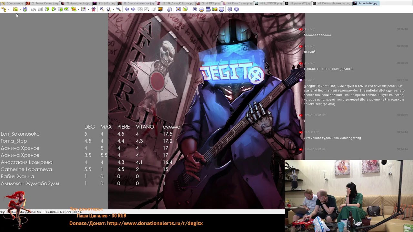Click the Бабич Жанна row name

point(17,177)
